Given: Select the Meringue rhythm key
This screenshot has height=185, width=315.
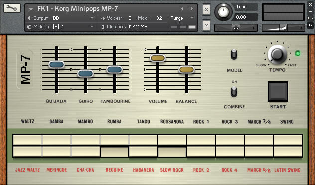Looking at the screenshot, I should [x=56, y=152].
